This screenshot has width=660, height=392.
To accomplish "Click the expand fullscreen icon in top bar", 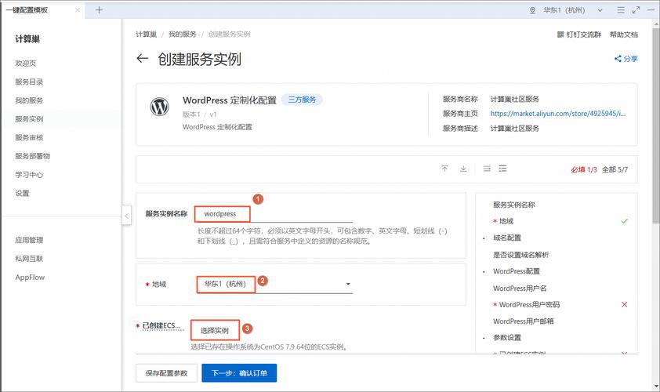I will click(x=636, y=10).
